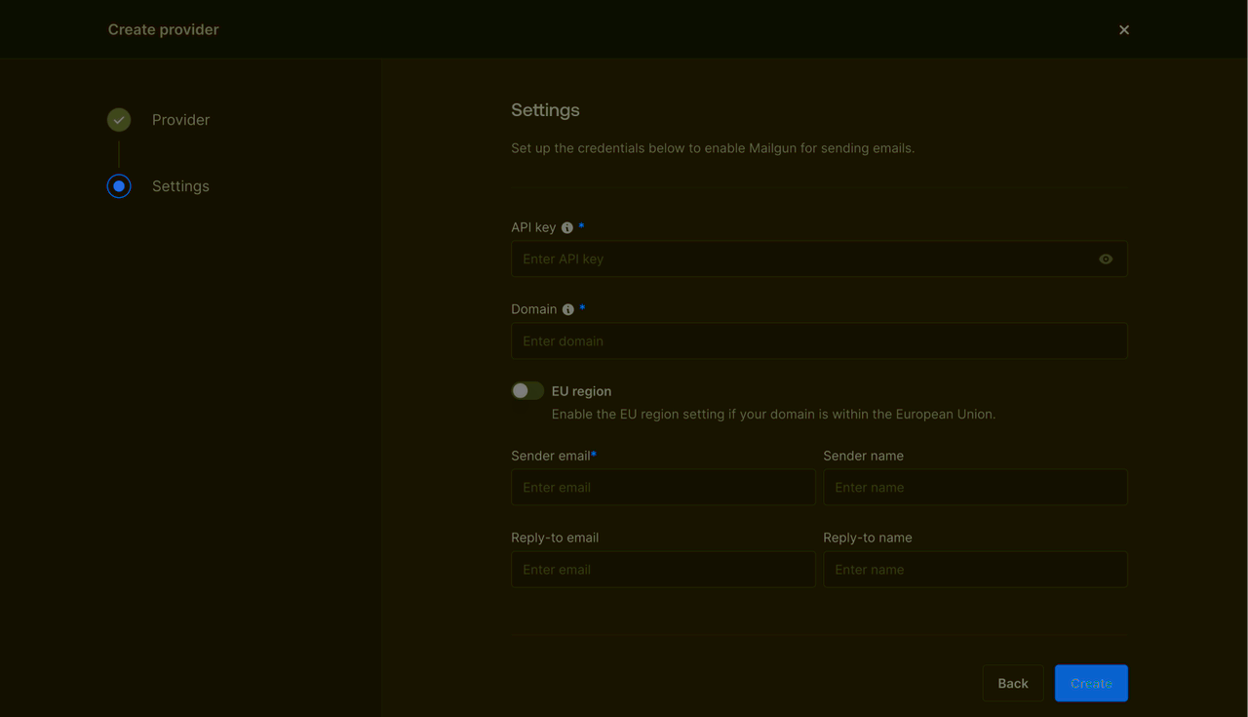
Task: Show API key with eye icon
Action: pyautogui.click(x=1106, y=259)
